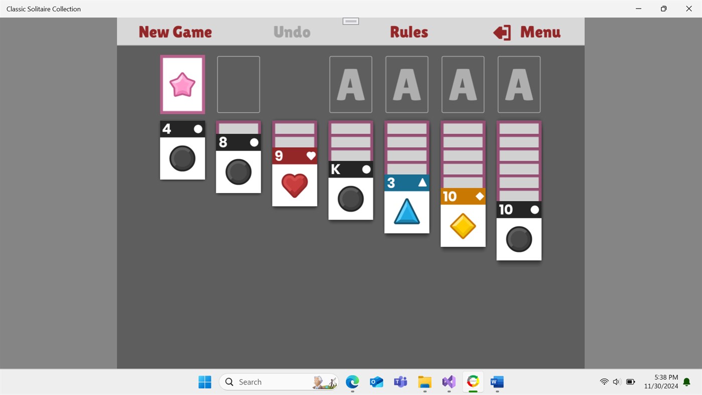Image resolution: width=702 pixels, height=395 pixels.
Task: Click the Undo button
Action: [x=292, y=32]
